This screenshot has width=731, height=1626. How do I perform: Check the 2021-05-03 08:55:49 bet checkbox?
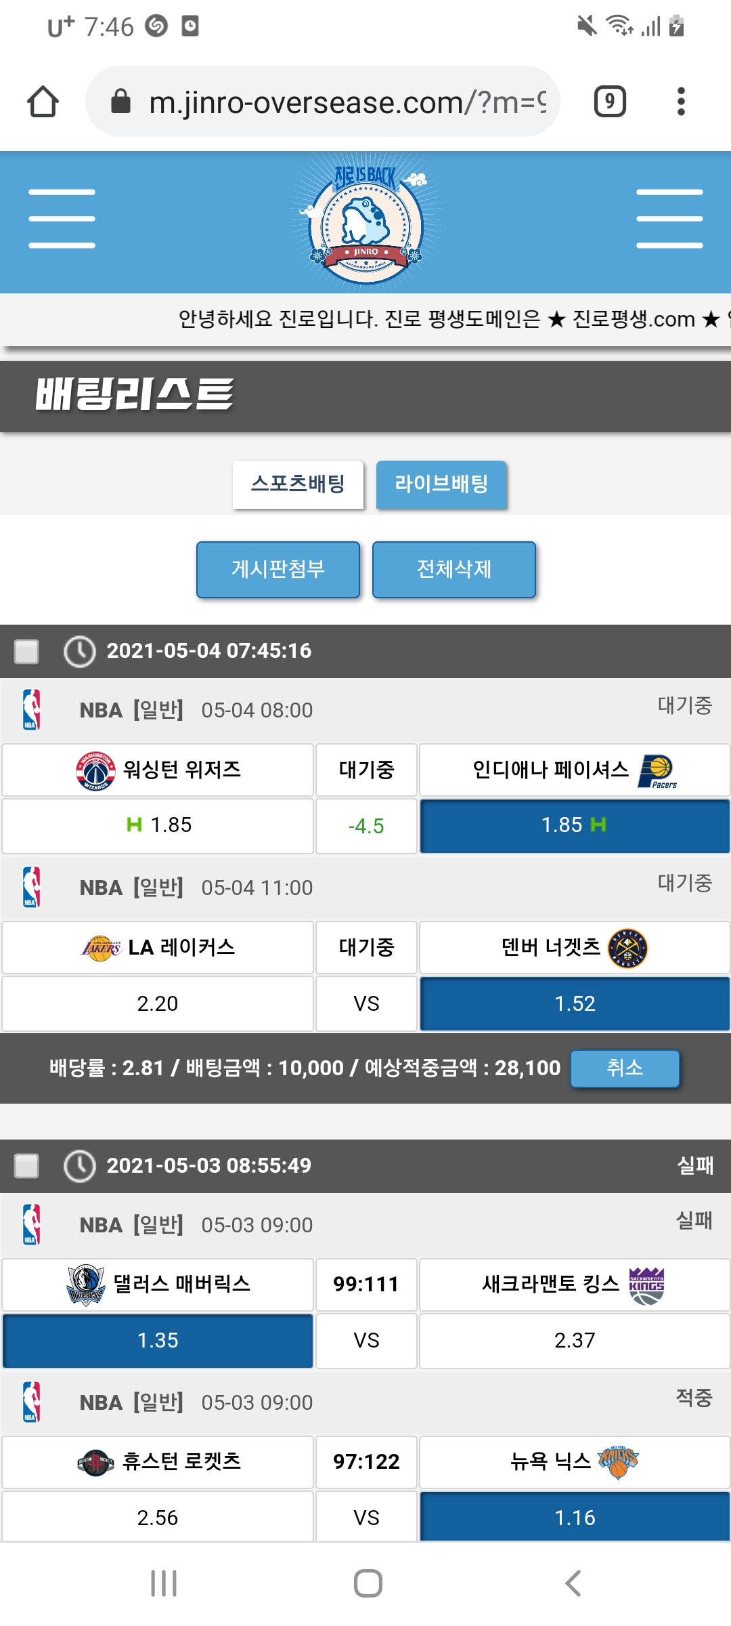tap(27, 1166)
